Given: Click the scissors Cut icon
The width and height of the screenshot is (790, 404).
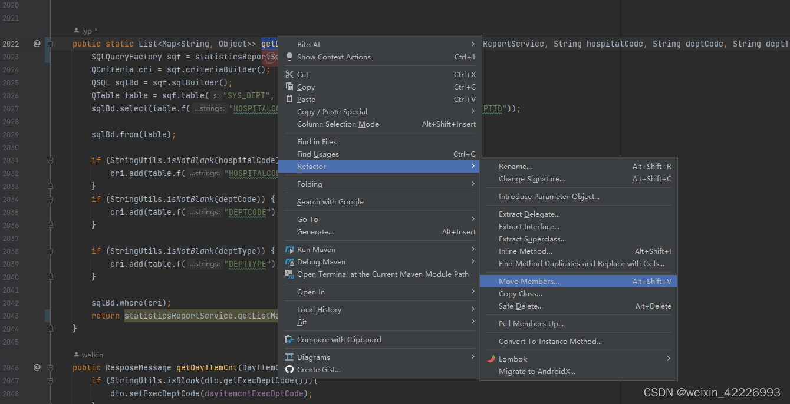Looking at the screenshot, I should [289, 75].
